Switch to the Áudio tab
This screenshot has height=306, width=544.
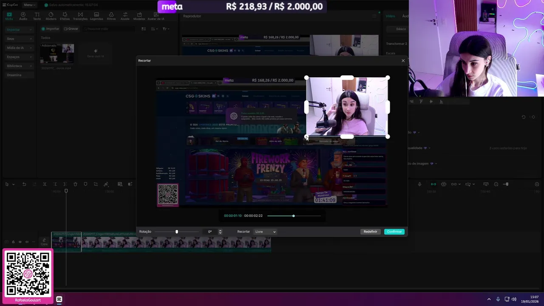pyautogui.click(x=23, y=16)
